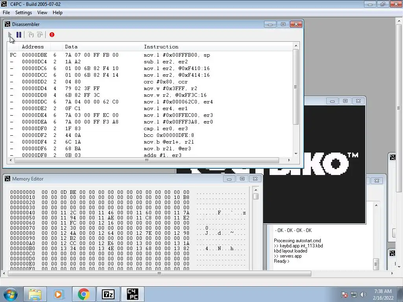Click memory row 00000080 in Memory Editor

click(128, 233)
